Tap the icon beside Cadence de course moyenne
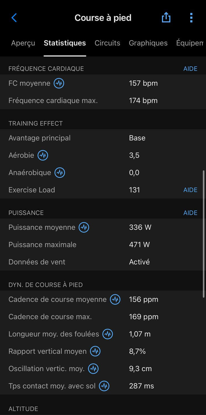Screen dimensions: 206x415 pos(115,299)
